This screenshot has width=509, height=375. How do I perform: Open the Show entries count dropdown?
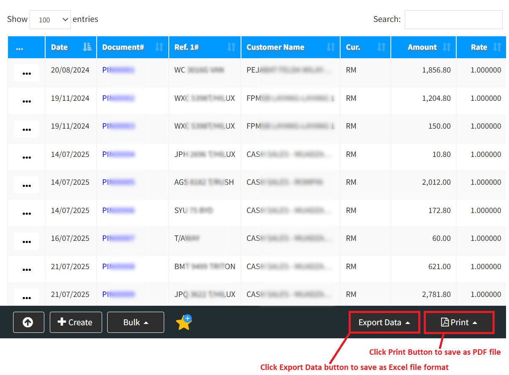[50, 20]
